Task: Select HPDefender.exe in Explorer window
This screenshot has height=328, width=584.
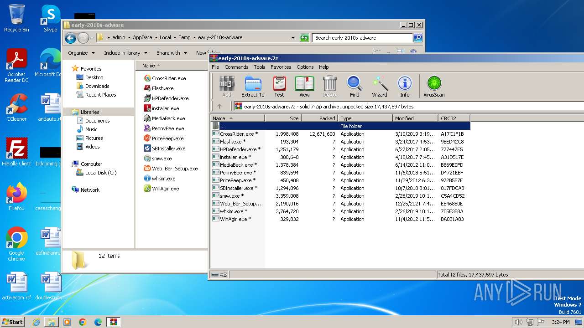Action: click(x=166, y=98)
